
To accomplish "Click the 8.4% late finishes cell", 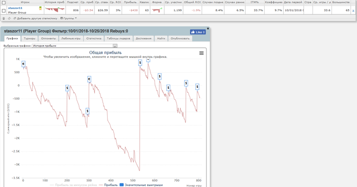I will point(213,10).
